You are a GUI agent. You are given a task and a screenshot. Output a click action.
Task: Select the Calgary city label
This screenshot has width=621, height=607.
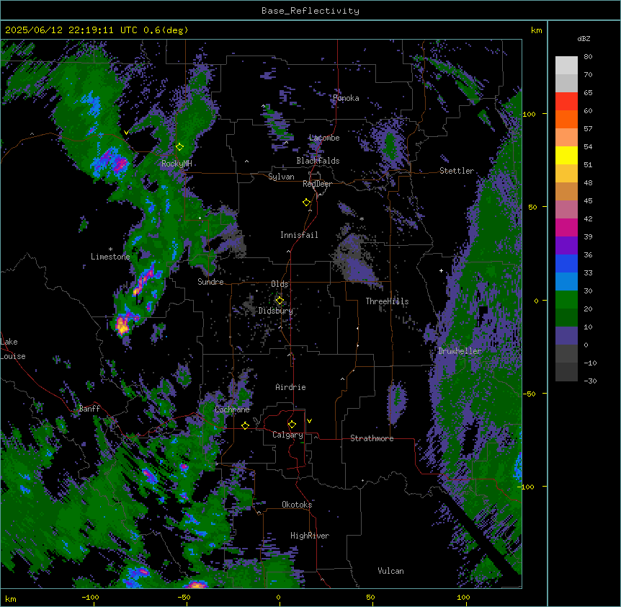tap(287, 435)
